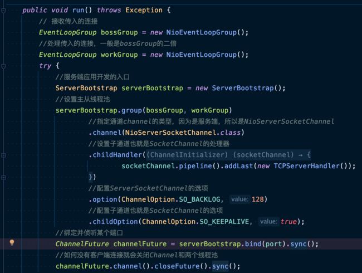The height and width of the screenshot is (273, 362).
Task: Click the 'public' modifier keyword
Action: coord(35,10)
